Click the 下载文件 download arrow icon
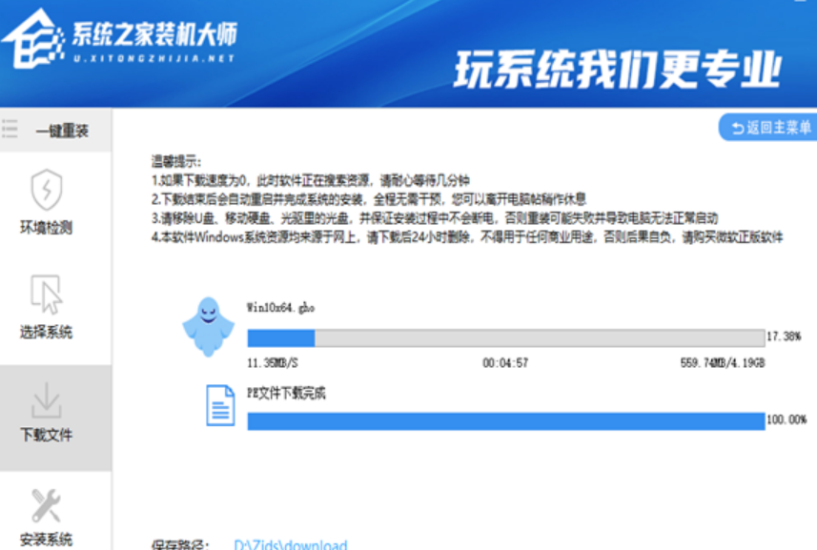 tap(46, 400)
